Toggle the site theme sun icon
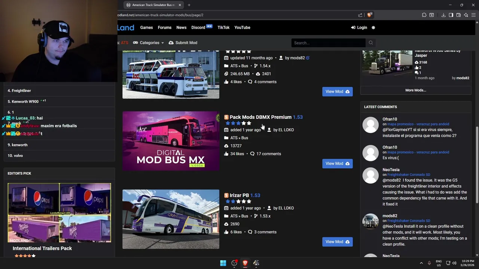Image resolution: width=479 pixels, height=269 pixels. tap(373, 28)
